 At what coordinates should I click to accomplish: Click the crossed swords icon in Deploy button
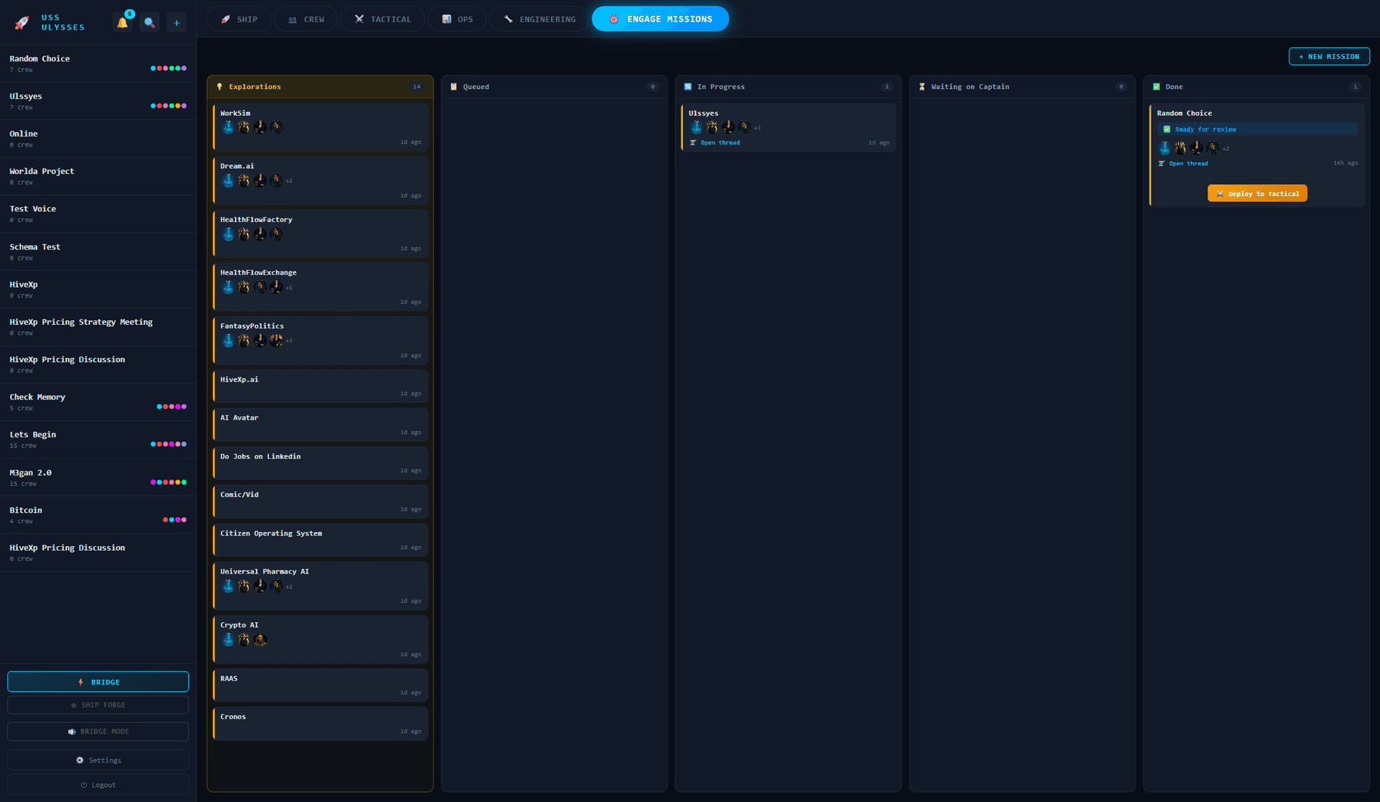pyautogui.click(x=1220, y=193)
